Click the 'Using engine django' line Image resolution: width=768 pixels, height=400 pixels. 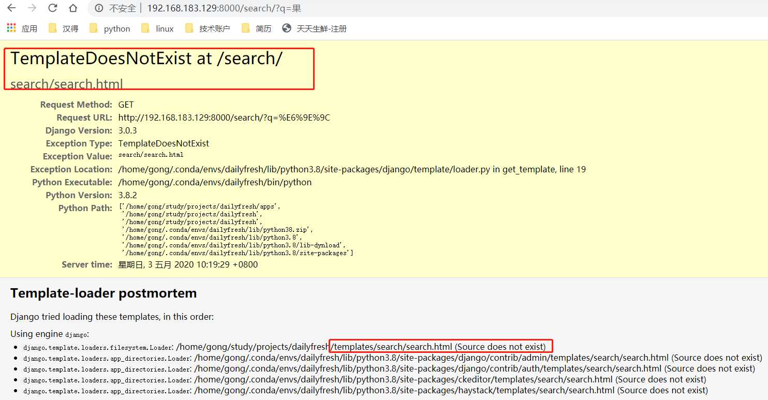click(50, 334)
